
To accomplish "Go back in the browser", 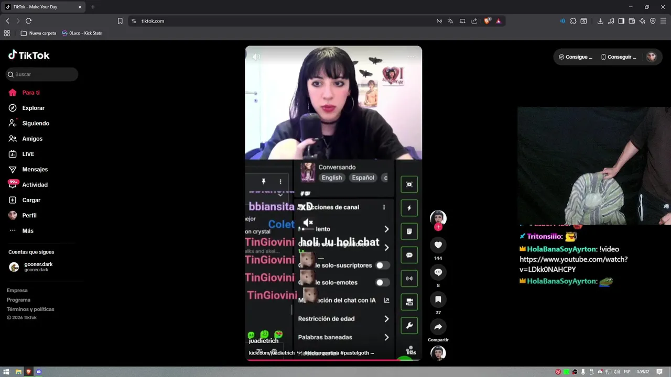I will click(x=7, y=21).
